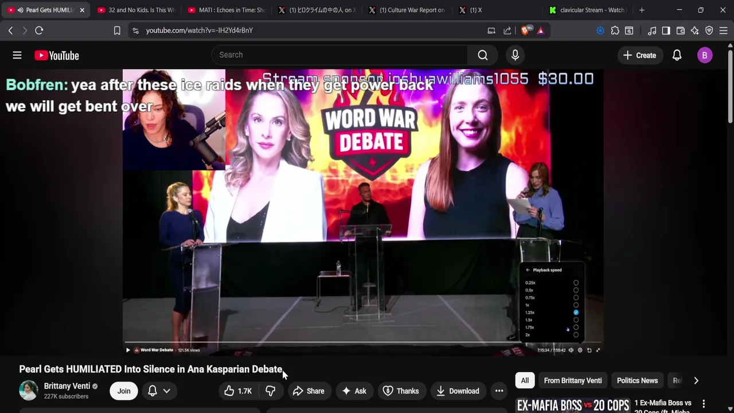Click the settings gear in the embedded player
This screenshot has width=734, height=413.
(580, 350)
